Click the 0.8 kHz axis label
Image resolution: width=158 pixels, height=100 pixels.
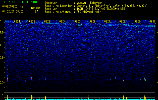click(x=2, y=70)
